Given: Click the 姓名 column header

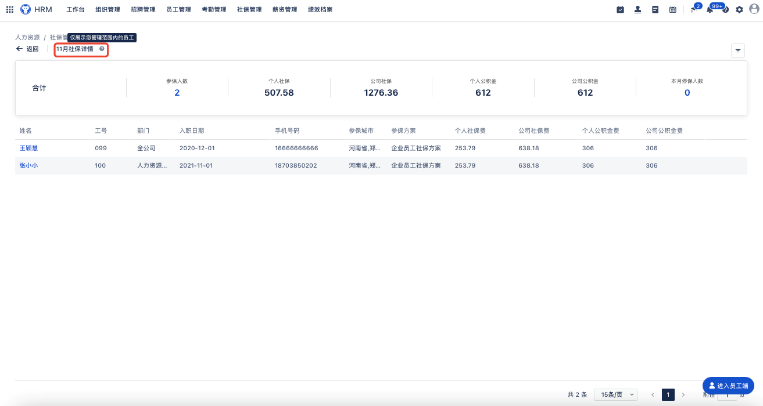Looking at the screenshot, I should click(x=26, y=130).
